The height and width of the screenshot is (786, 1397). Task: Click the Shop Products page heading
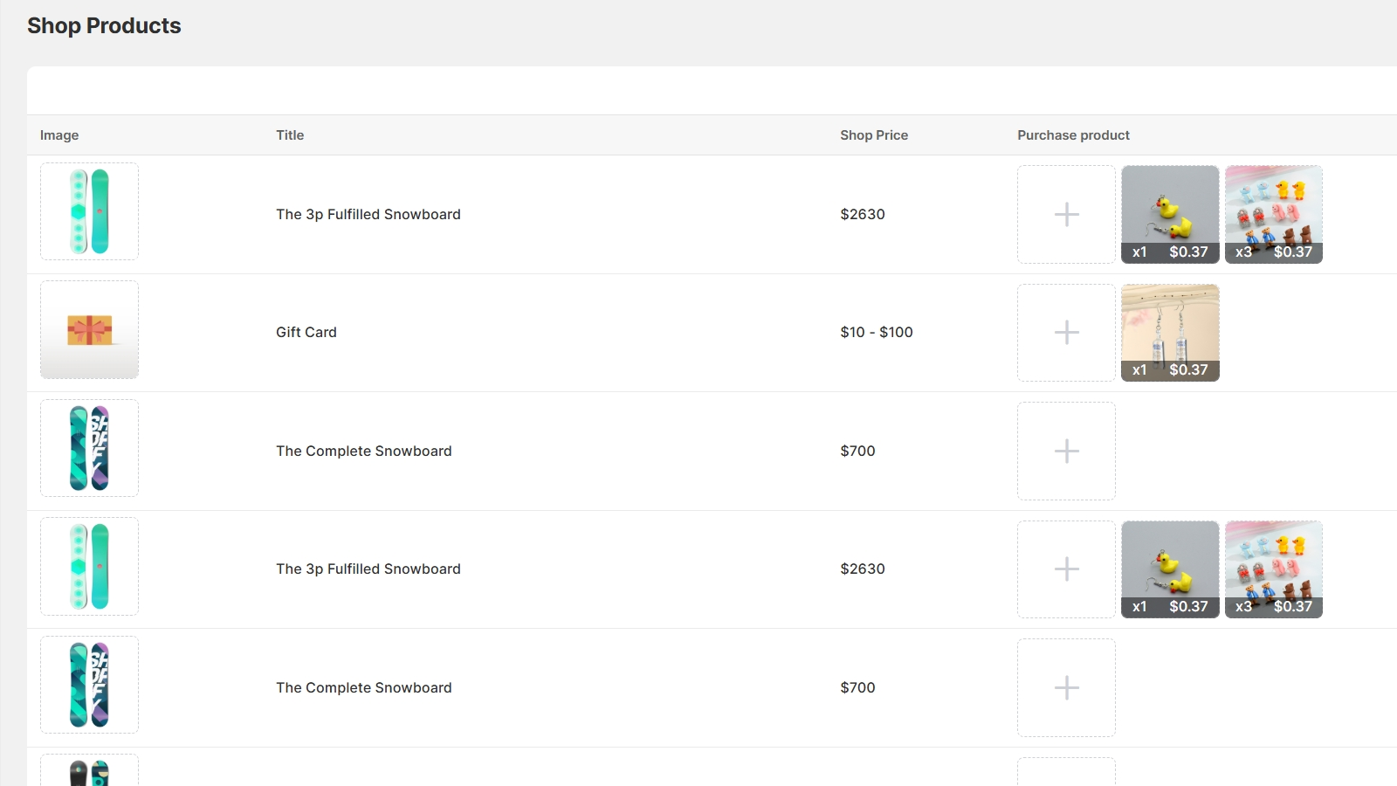click(x=104, y=25)
